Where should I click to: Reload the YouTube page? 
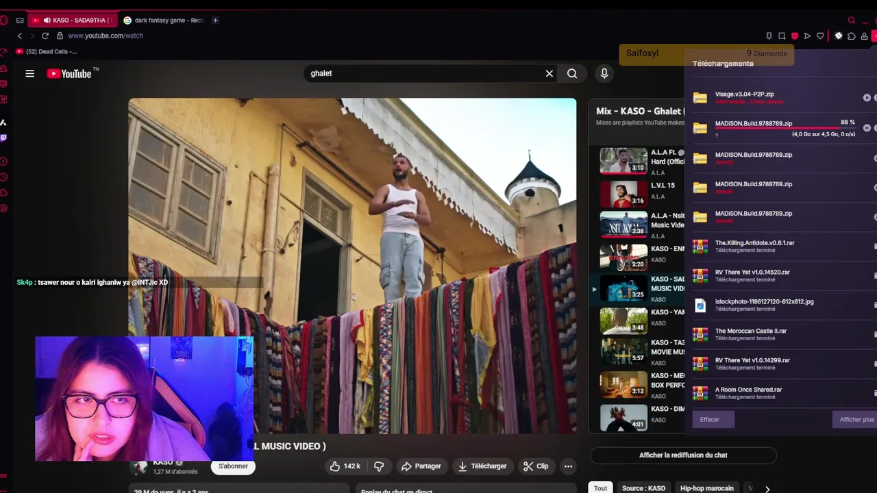click(45, 36)
